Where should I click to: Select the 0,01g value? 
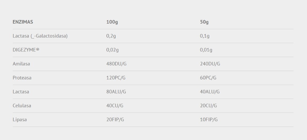tap(206, 50)
